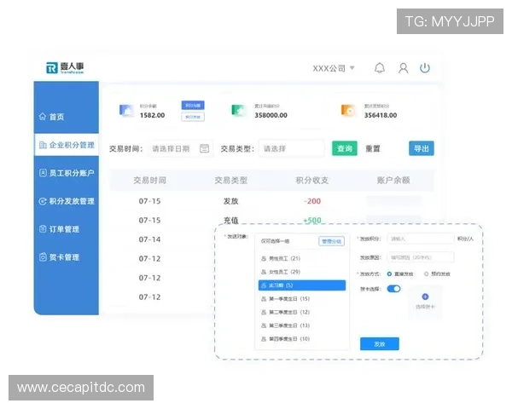Open the user profile icon
The width and height of the screenshot is (512, 409).
click(x=404, y=68)
